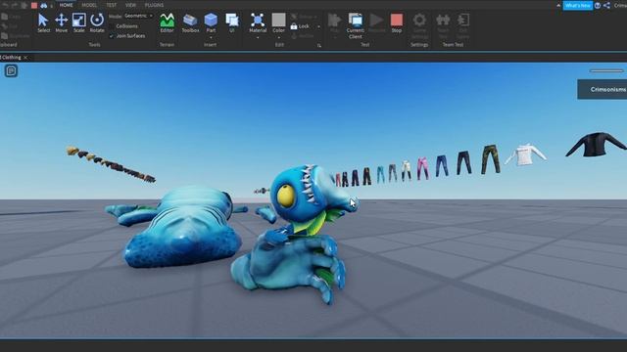Screen dimensions: 627x352
Task: Click the camouflage pants item
Action: point(491,159)
